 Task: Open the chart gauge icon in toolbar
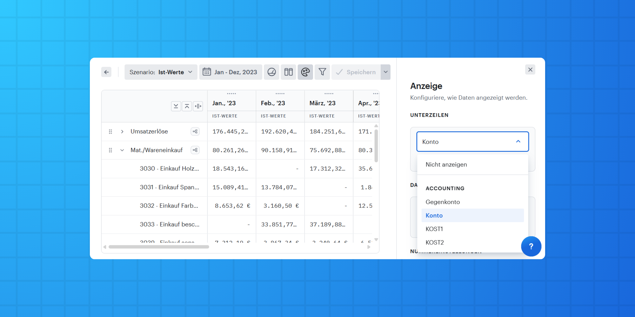tap(271, 72)
